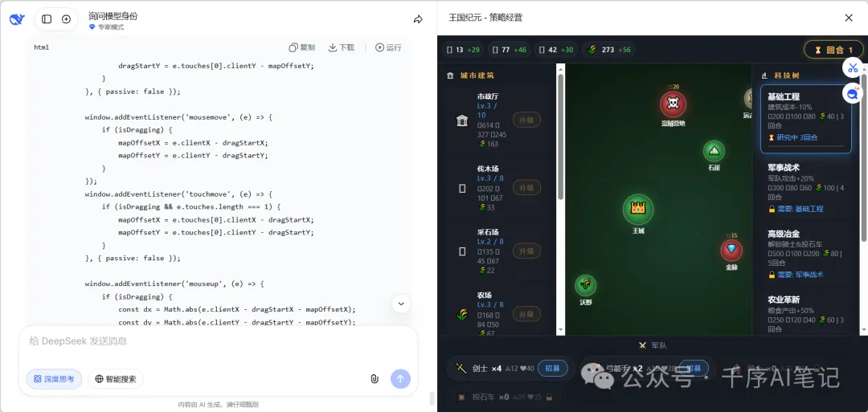Click the 研究中 3回合 status
868x412 pixels.
[x=792, y=137]
